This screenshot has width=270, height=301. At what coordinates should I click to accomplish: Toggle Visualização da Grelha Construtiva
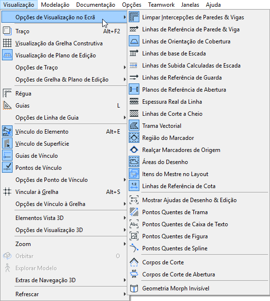pyautogui.click(x=64, y=43)
